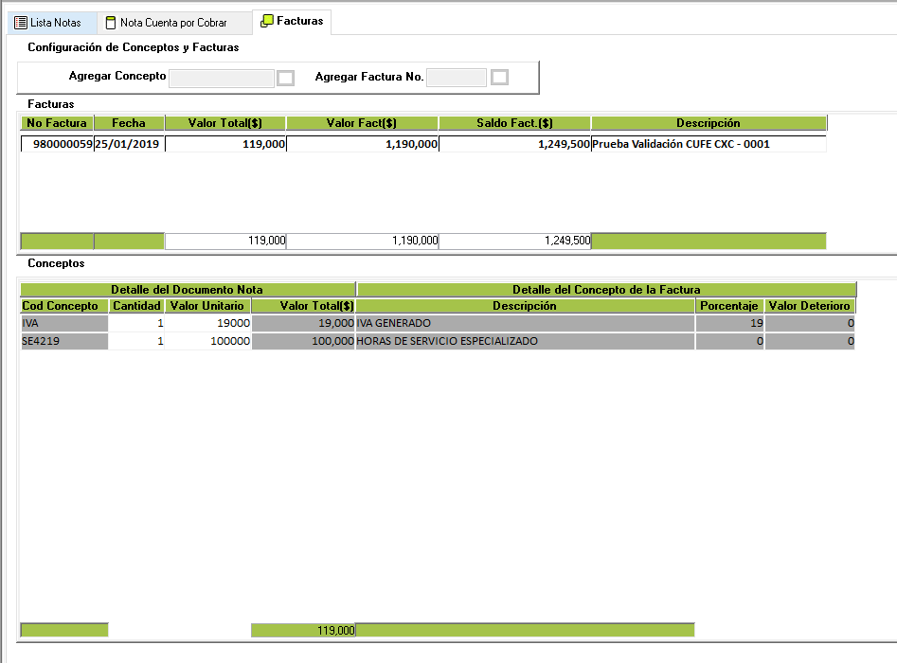Viewport: 897px width, 663px height.
Task: Click the Prueba Validación CUFE CXC description cell
Action: (680, 144)
